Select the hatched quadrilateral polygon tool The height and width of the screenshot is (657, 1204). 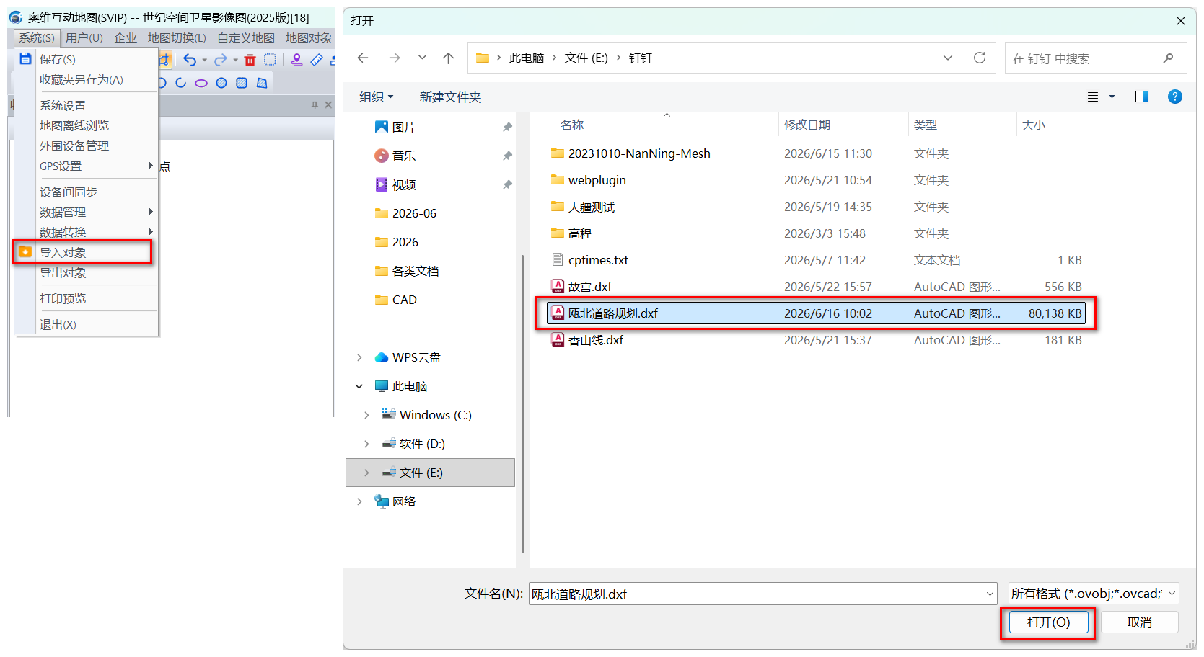click(x=262, y=83)
